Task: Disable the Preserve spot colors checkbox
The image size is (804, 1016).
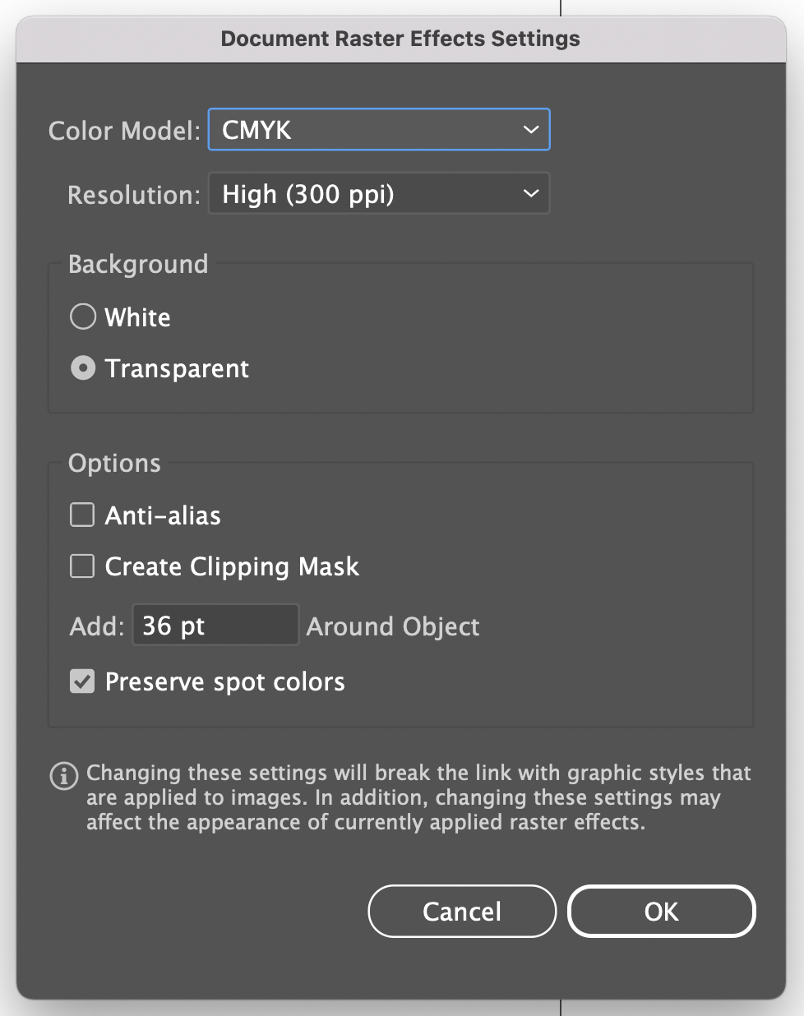Action: (81, 681)
